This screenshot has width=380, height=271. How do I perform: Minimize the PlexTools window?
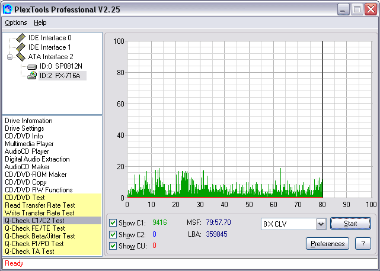(x=343, y=9)
